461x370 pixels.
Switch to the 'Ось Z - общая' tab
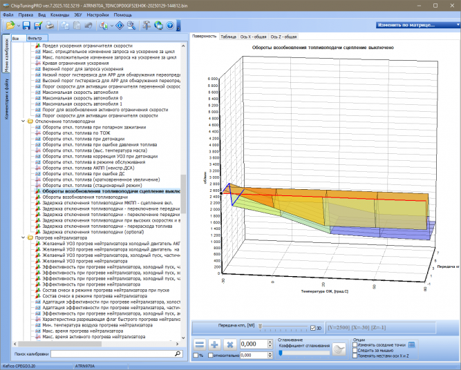(283, 37)
